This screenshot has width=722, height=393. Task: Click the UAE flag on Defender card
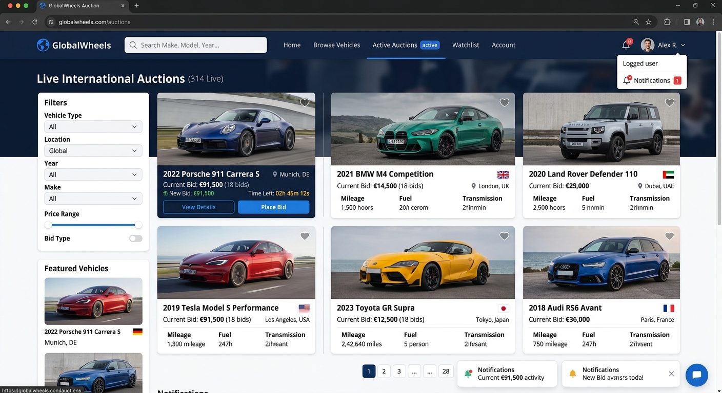[x=668, y=174]
